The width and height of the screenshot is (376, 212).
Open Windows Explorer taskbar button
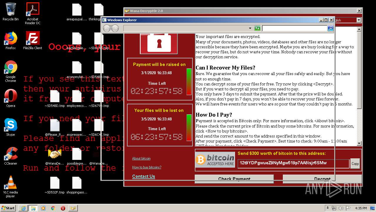click(x=33, y=208)
